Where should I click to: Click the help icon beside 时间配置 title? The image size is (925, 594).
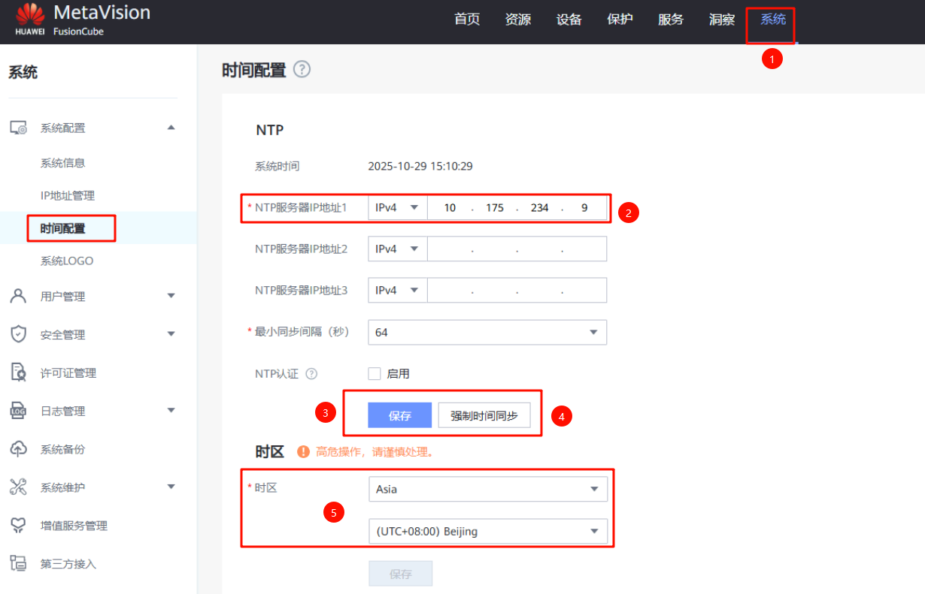pos(302,70)
